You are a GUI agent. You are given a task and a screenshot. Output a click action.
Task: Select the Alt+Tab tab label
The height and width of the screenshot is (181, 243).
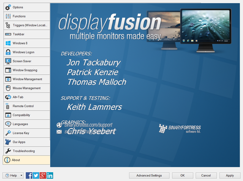(18, 97)
